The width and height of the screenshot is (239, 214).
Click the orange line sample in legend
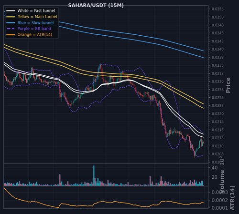[x=11, y=35]
